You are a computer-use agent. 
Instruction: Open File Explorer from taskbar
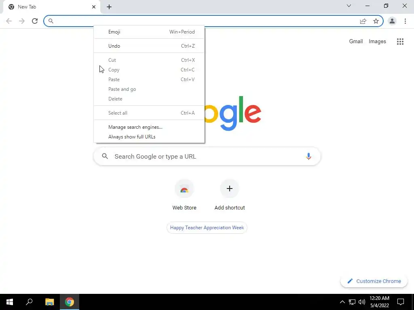tap(49, 302)
